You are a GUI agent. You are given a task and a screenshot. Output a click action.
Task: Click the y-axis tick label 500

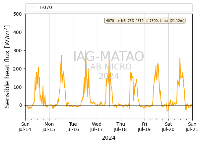click(x=18, y=14)
